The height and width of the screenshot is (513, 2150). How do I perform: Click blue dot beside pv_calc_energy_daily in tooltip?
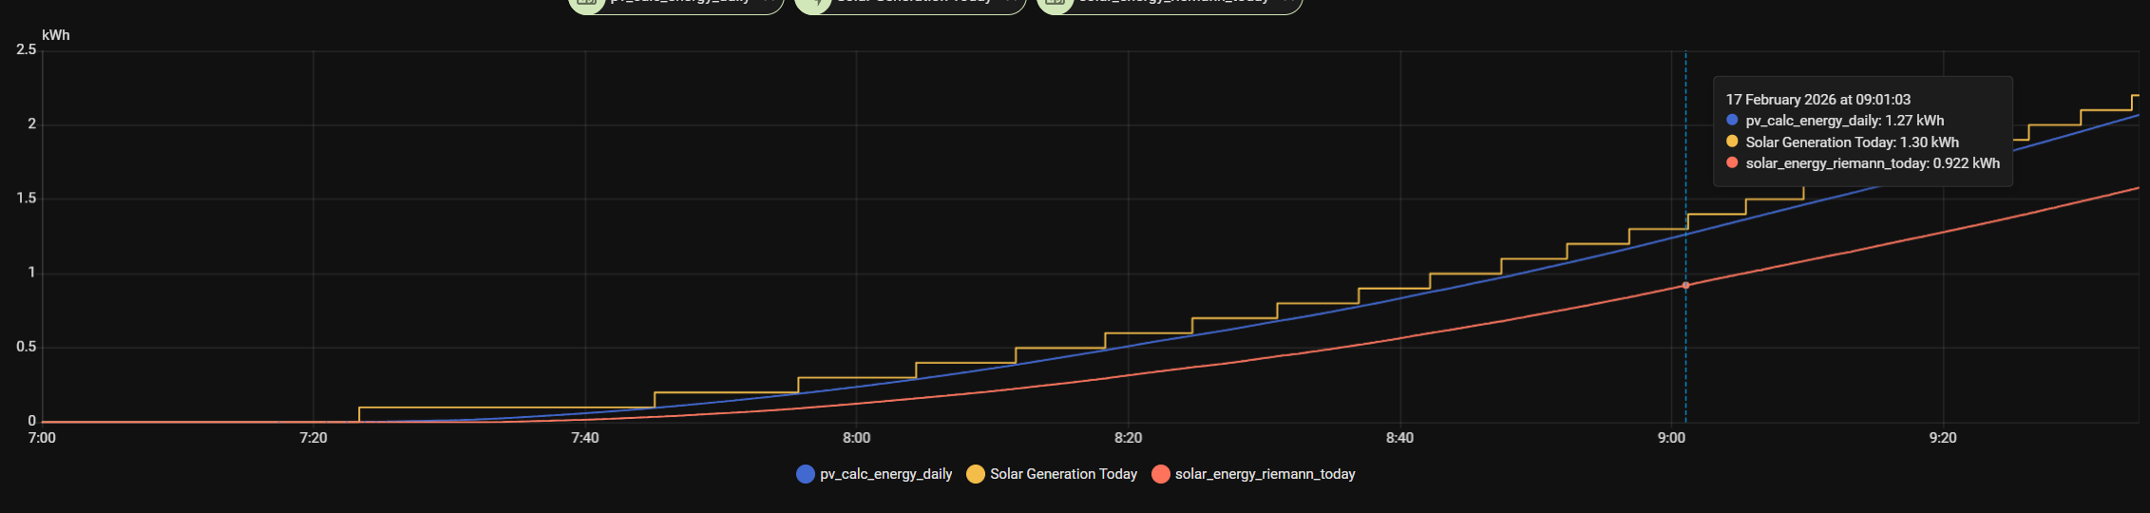[x=1732, y=121]
